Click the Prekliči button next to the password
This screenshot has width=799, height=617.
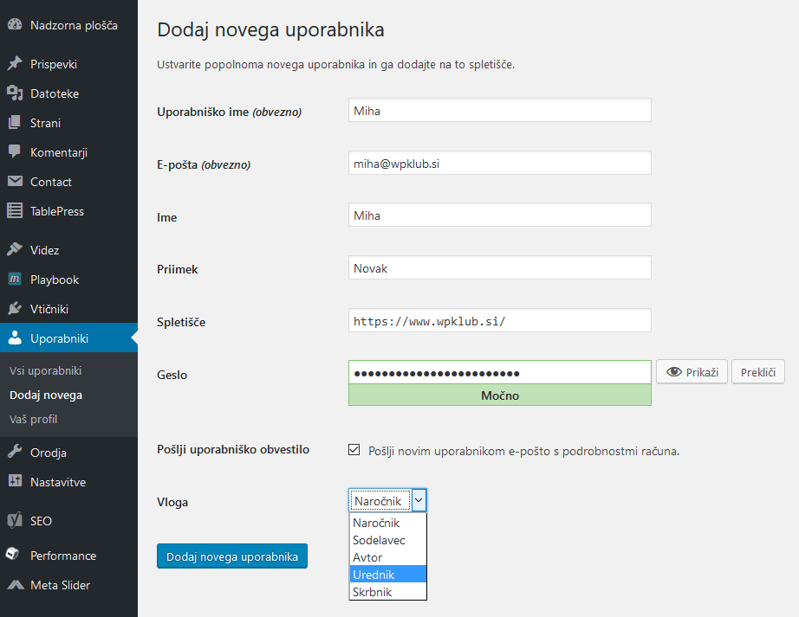tap(758, 372)
